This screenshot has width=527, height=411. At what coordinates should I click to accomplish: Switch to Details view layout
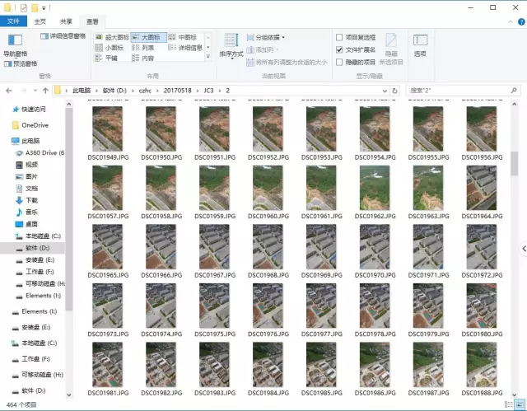click(x=190, y=48)
